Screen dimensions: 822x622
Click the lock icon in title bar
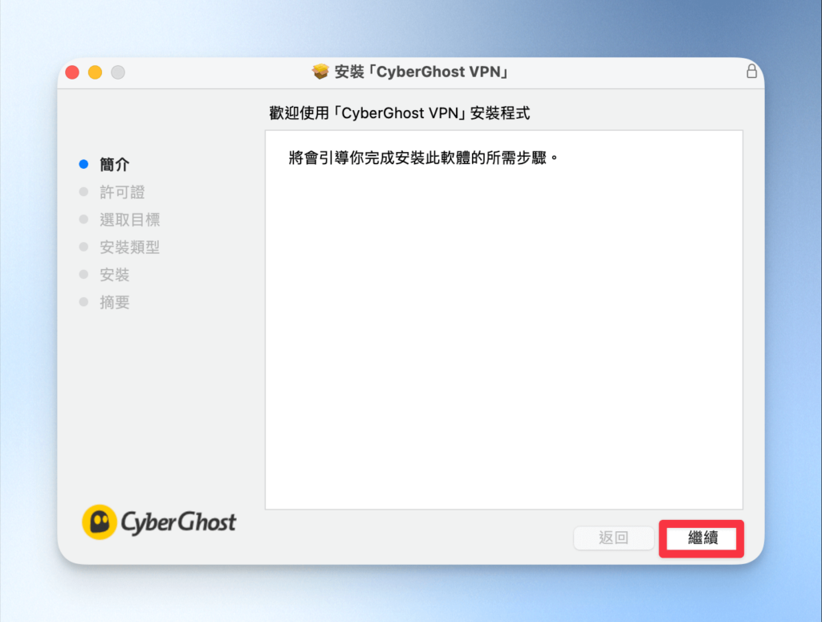click(751, 72)
